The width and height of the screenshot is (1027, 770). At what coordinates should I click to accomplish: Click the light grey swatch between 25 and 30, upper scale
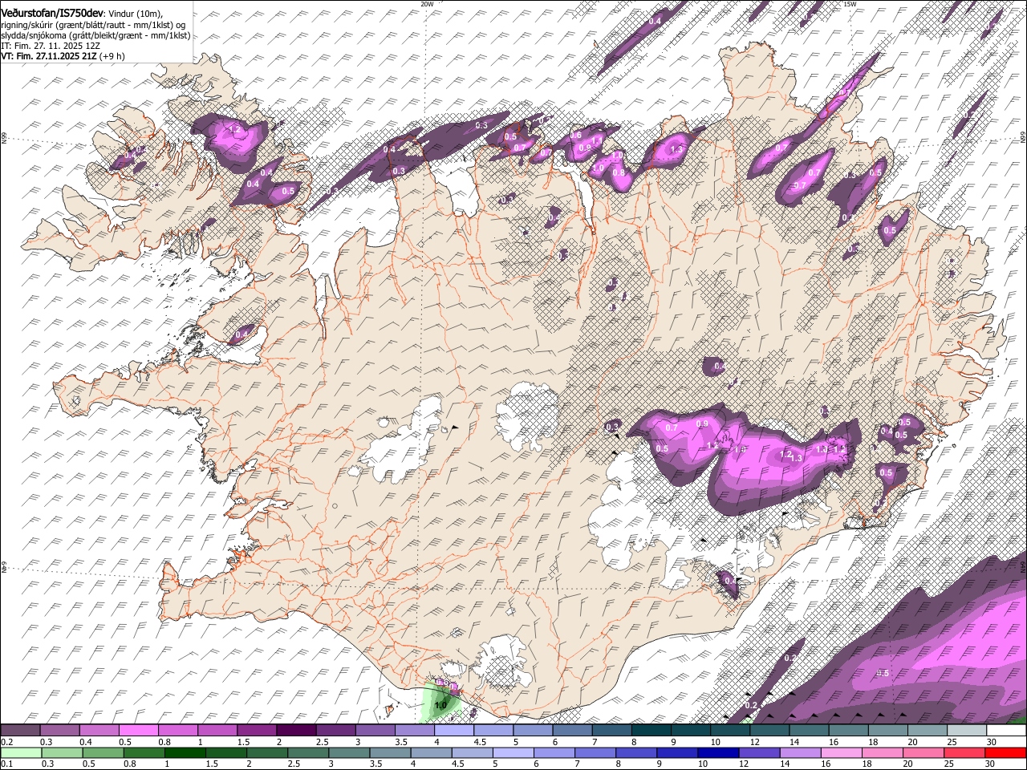968,731
